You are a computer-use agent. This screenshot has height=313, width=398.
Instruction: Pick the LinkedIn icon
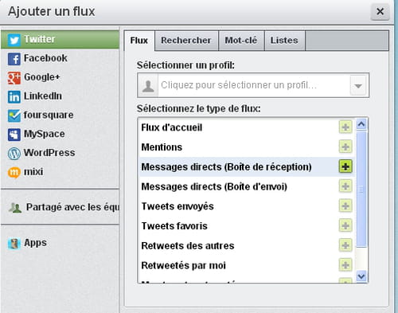(14, 96)
